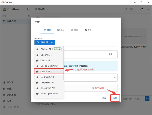Open the conversation history clock icon
This screenshot has height=115, width=152.
coord(142,9)
